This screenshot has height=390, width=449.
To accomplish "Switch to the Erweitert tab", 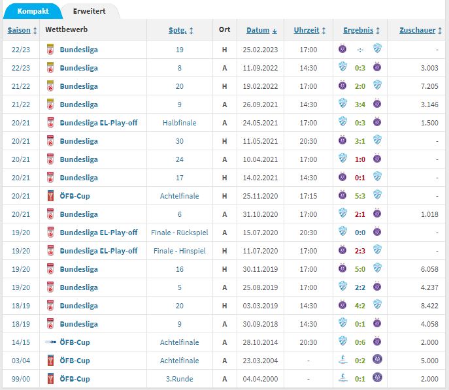I will [89, 11].
